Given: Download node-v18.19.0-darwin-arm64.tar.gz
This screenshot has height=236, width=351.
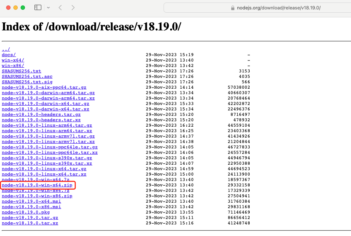Looking at the screenshot, I should coord(48,93).
